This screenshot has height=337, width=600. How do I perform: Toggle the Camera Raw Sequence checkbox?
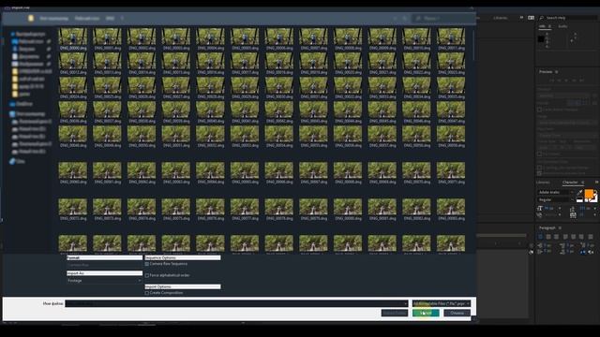pos(147,264)
